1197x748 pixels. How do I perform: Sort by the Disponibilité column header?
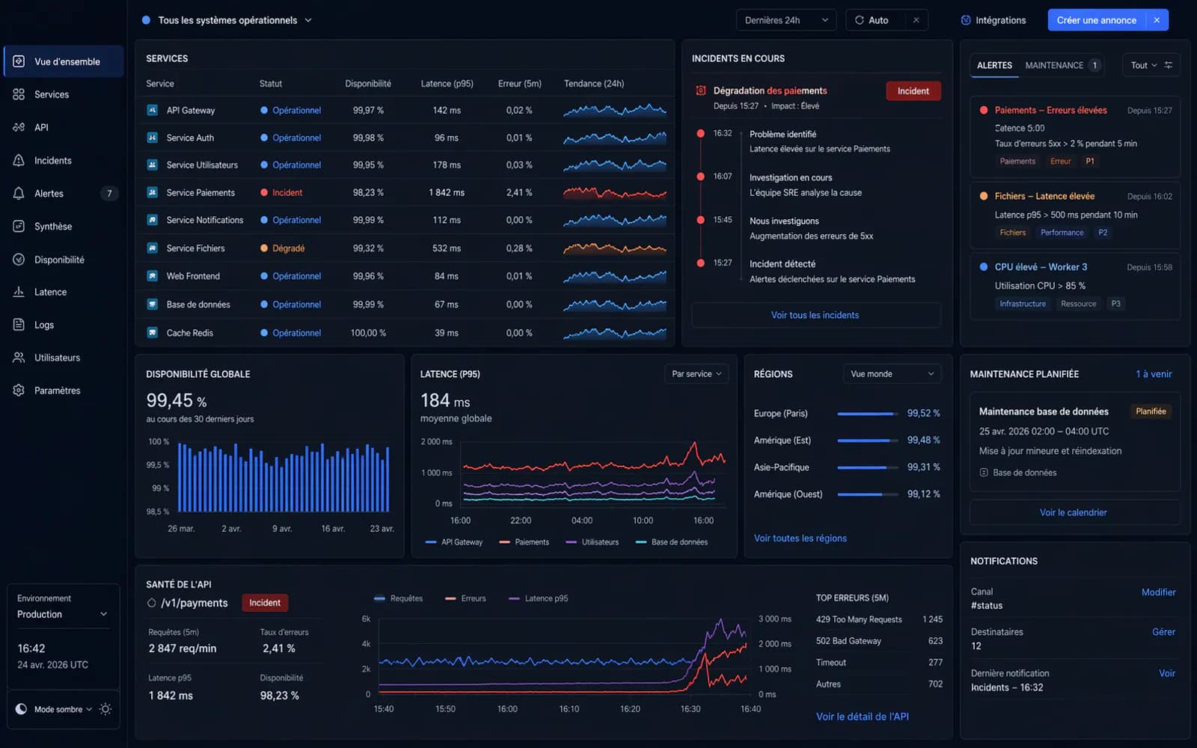(367, 84)
